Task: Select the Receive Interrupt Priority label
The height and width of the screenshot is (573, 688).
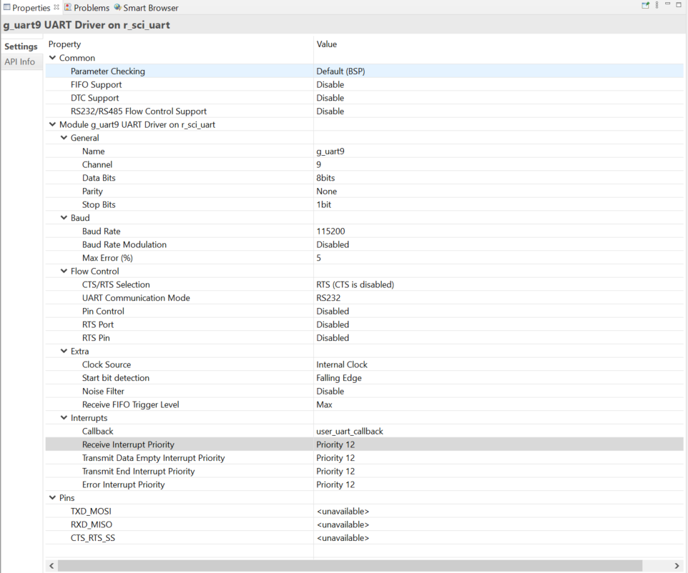Action: [128, 444]
